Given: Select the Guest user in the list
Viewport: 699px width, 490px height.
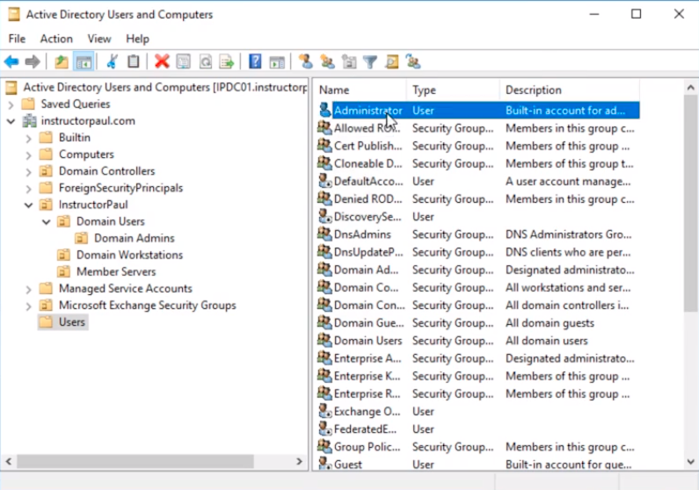Looking at the screenshot, I should [x=348, y=465].
